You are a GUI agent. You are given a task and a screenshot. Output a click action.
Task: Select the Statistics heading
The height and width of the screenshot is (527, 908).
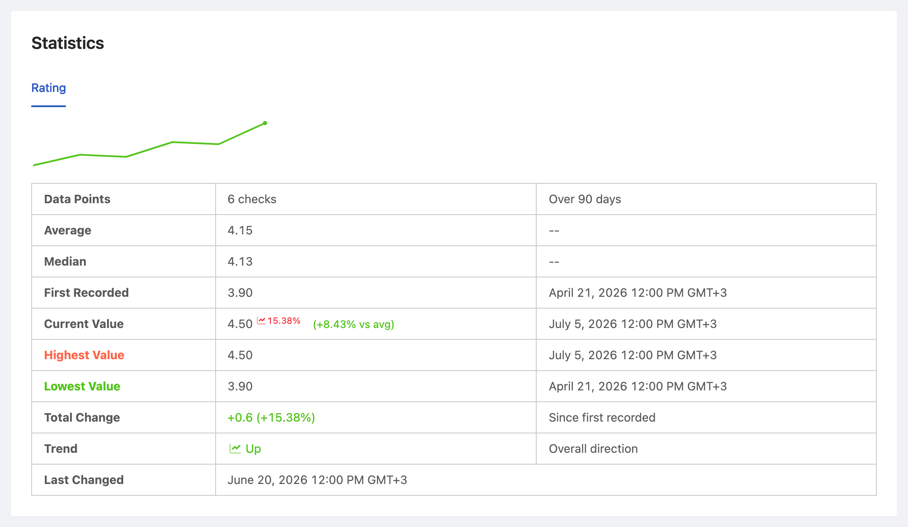pos(68,43)
